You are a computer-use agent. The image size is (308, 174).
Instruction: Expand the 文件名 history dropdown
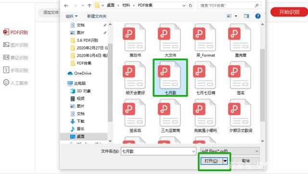coord(193,151)
